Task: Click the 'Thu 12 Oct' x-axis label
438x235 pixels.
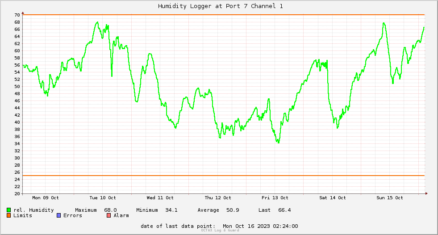Action: pyautogui.click(x=218, y=198)
